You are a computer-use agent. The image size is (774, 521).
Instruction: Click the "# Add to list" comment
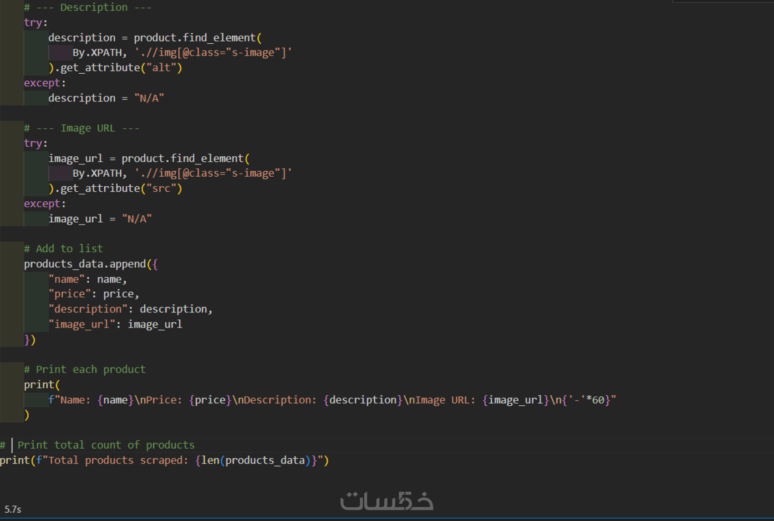[64, 249]
